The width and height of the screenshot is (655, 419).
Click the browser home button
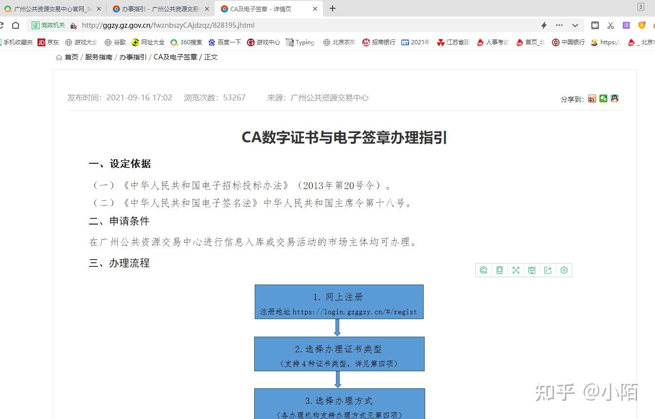coord(16,25)
